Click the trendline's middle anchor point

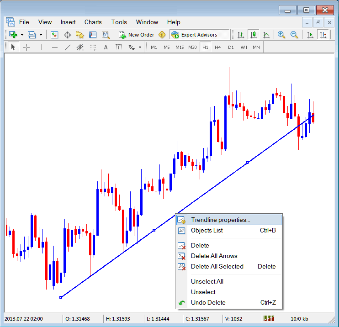[x=154, y=230]
